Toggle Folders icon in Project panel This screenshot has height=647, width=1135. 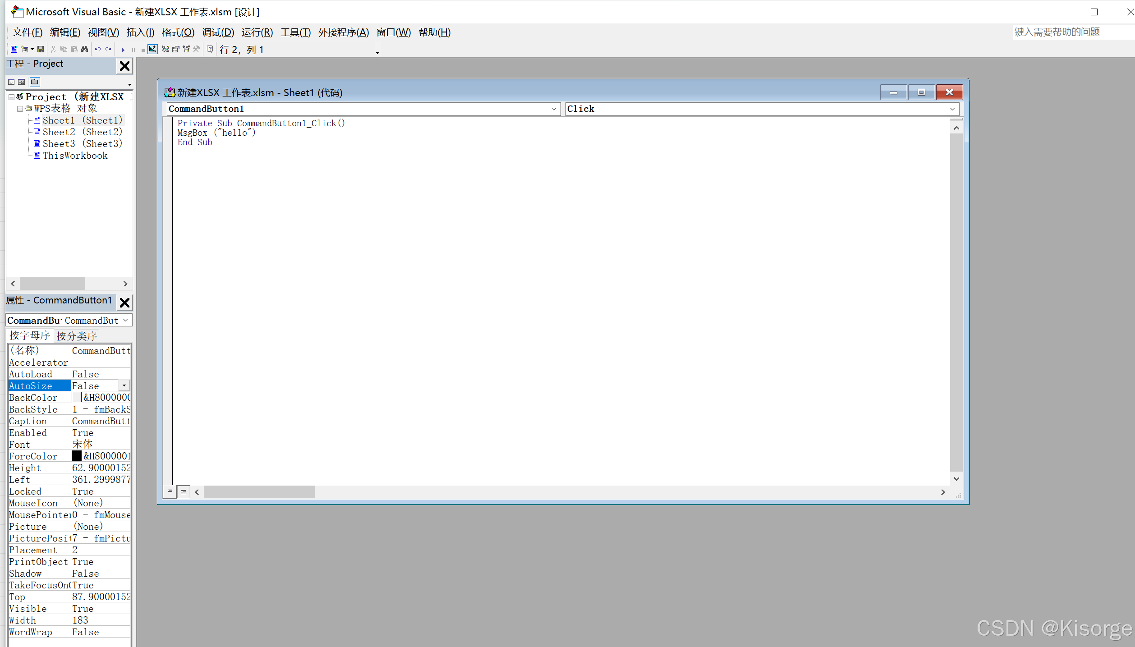coord(35,82)
